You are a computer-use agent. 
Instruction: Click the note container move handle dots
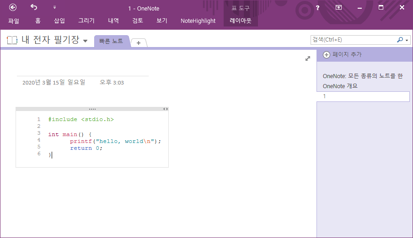coord(92,109)
